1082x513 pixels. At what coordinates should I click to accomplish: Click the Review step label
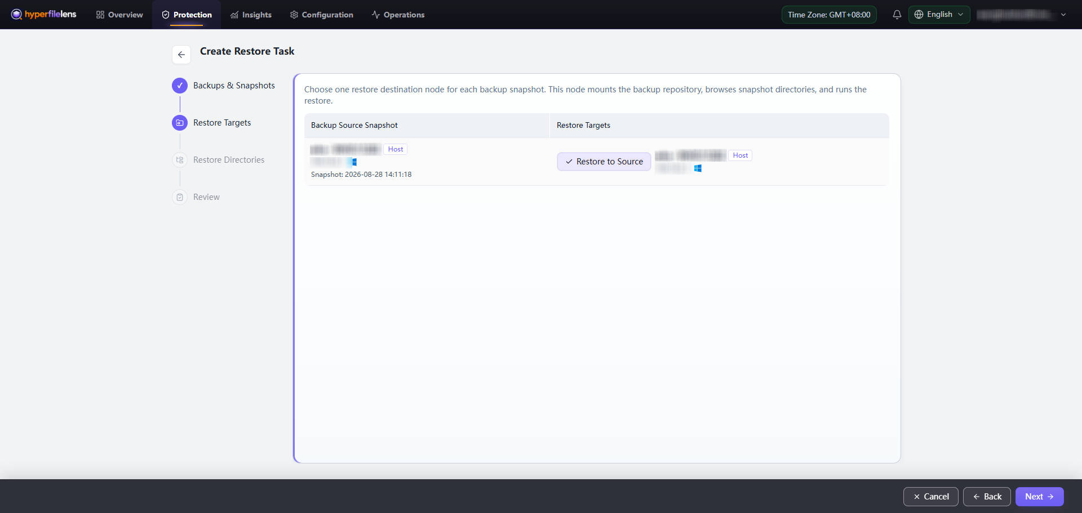[206, 197]
